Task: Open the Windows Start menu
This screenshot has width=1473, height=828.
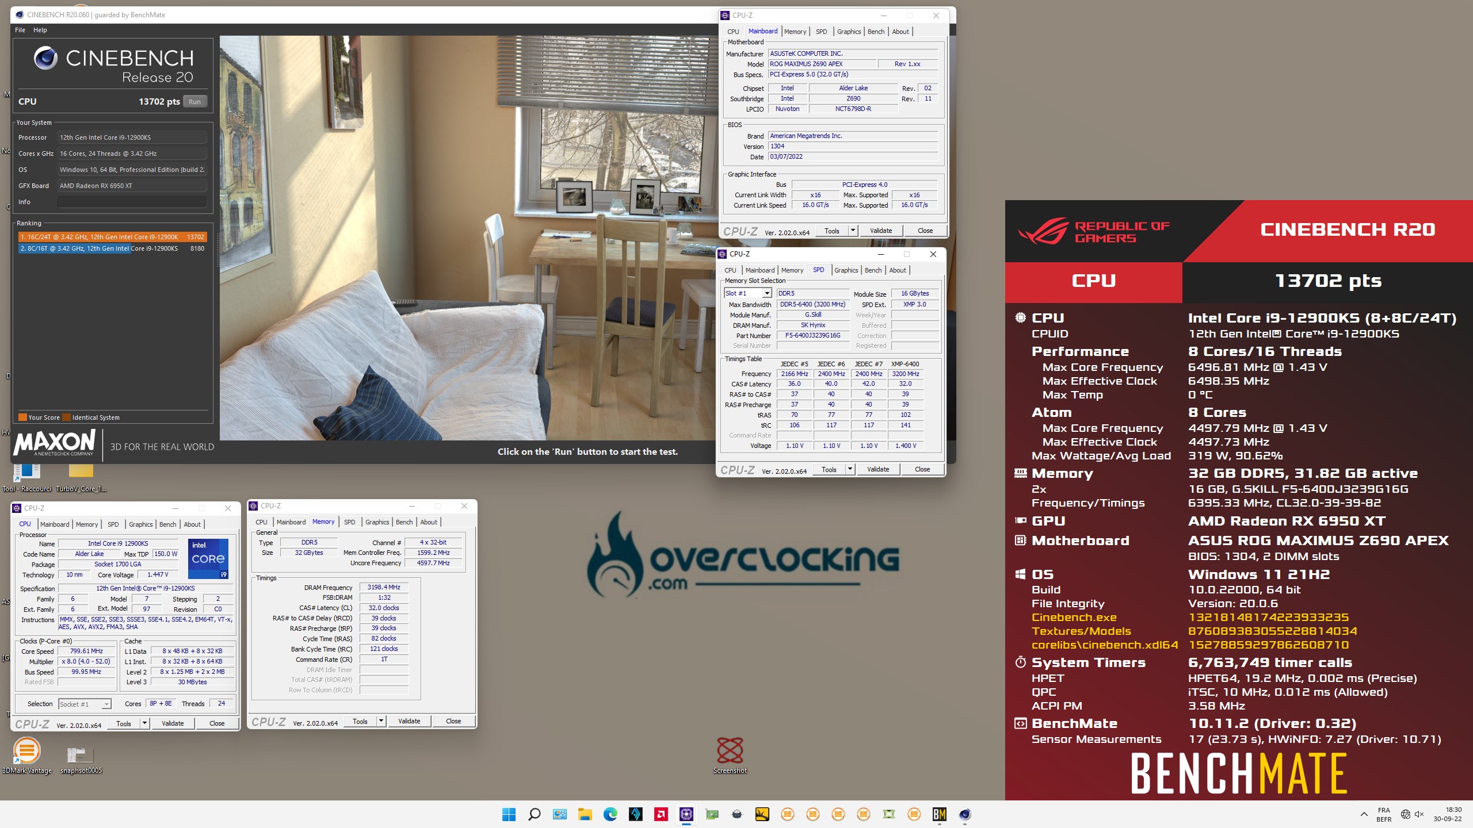Action: pyautogui.click(x=509, y=814)
